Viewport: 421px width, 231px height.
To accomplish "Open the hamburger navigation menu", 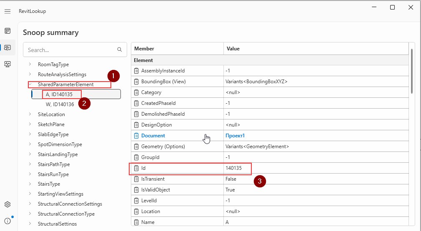I will pos(8,11).
